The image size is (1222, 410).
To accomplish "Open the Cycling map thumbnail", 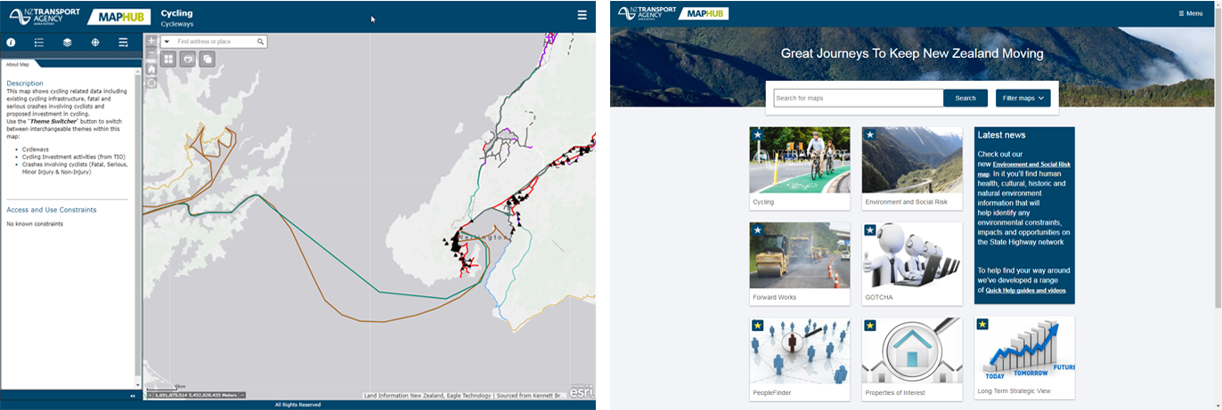I will 800,160.
